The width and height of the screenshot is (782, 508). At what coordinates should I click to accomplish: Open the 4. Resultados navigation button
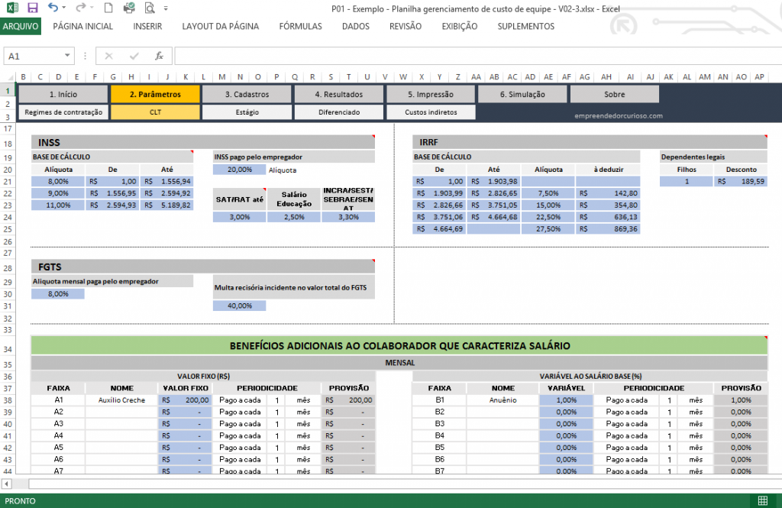pyautogui.click(x=338, y=94)
